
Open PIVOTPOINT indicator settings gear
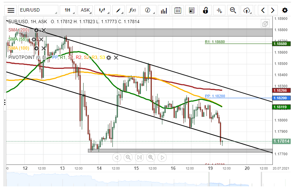[x=109, y=58]
